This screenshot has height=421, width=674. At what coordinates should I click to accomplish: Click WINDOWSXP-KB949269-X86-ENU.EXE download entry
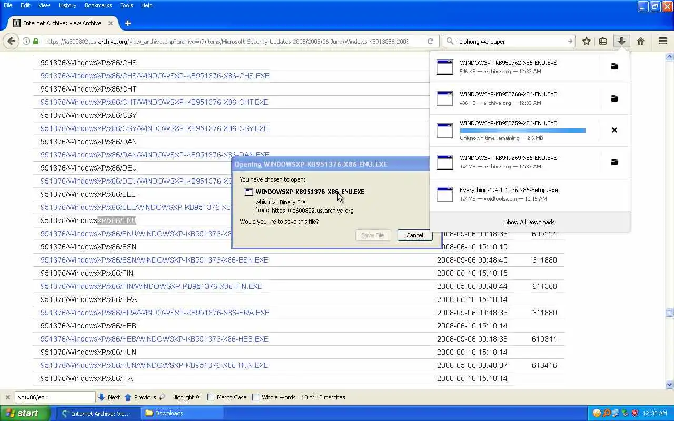click(529, 162)
